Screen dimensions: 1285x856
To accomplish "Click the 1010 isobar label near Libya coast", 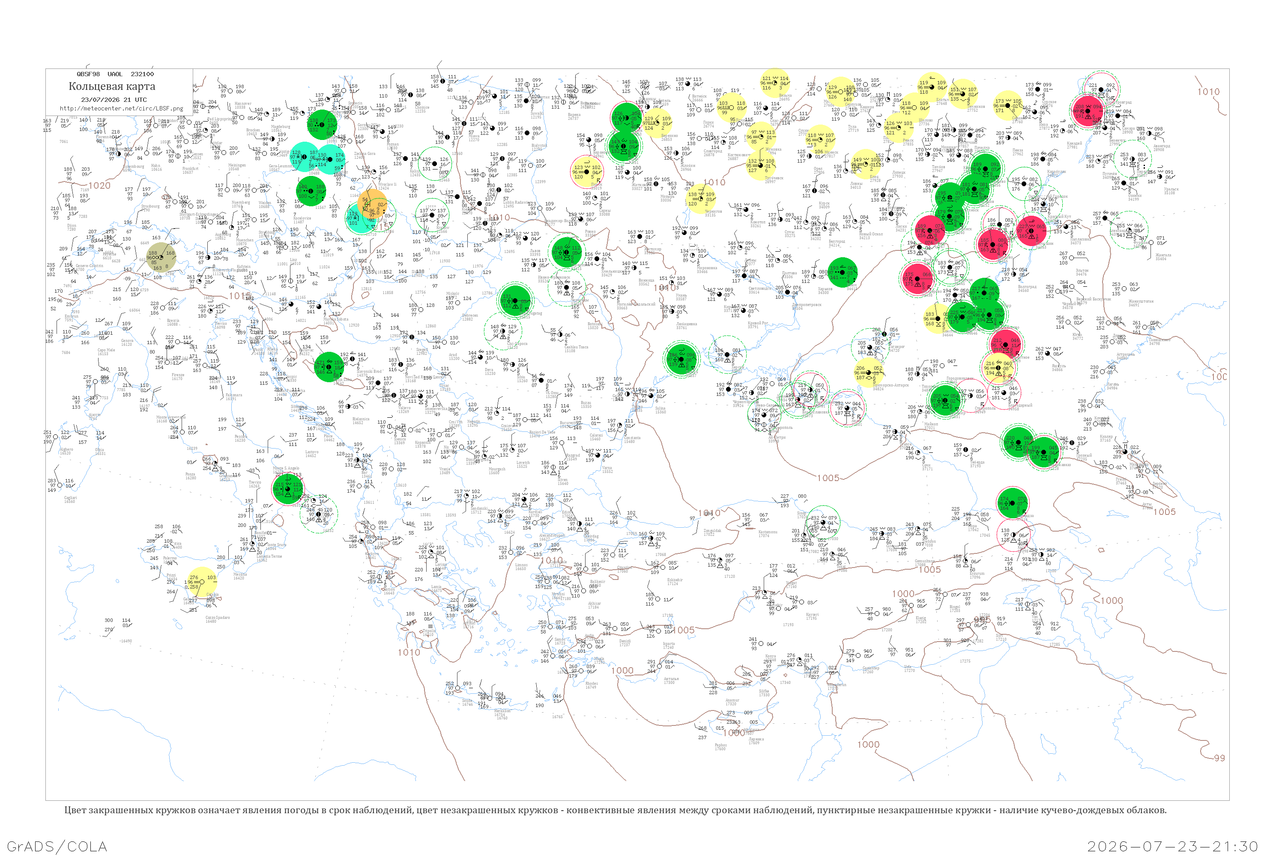I will tap(409, 652).
